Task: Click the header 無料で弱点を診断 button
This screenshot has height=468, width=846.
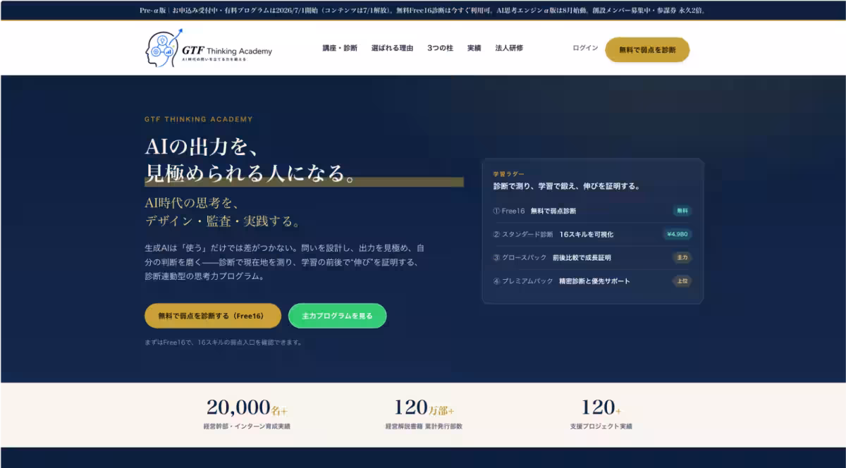Action: click(647, 49)
